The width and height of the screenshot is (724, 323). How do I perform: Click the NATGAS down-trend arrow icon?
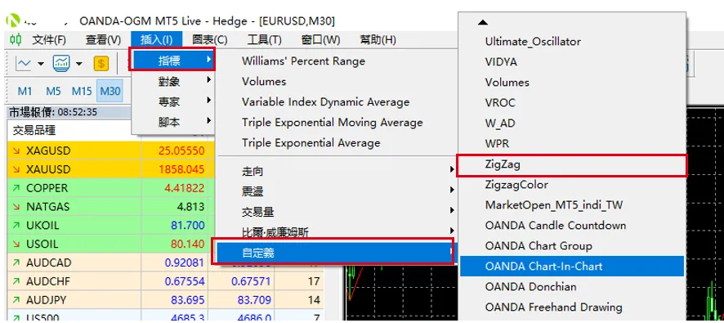[x=17, y=207]
